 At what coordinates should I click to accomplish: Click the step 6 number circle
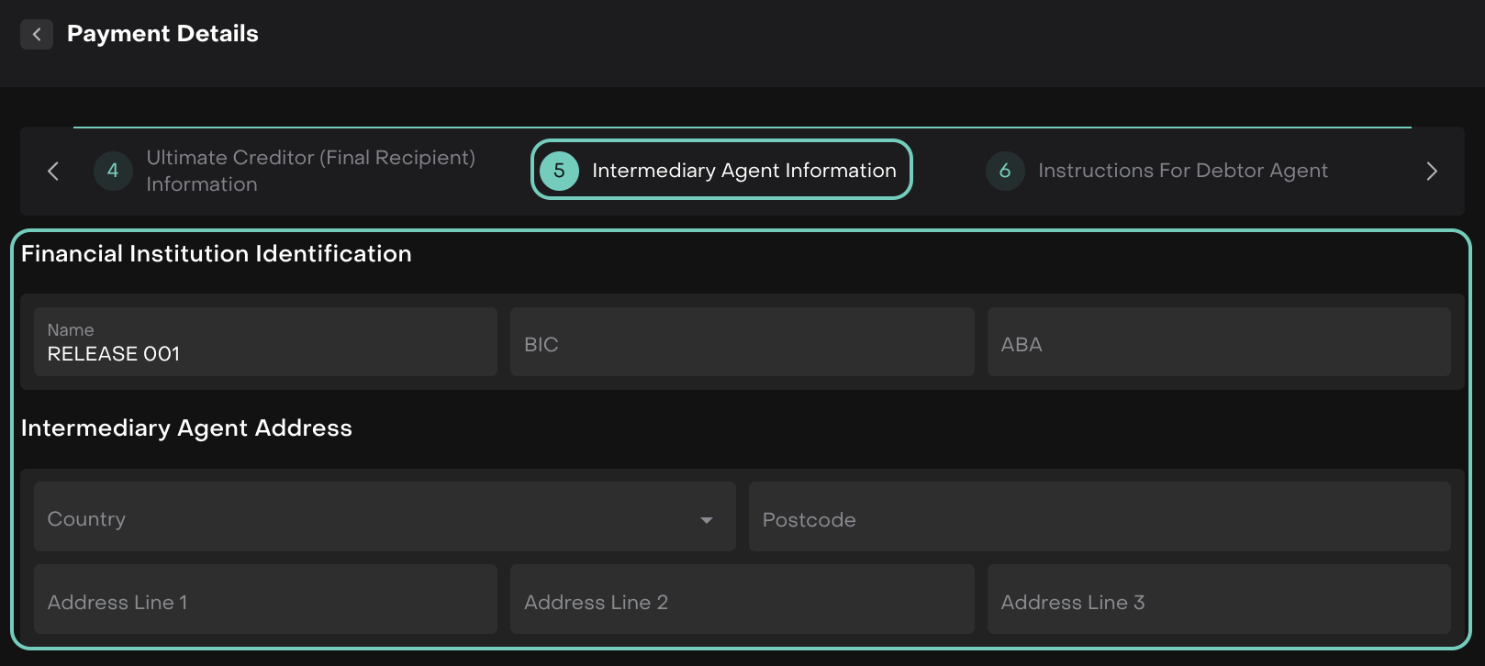[x=1005, y=171]
